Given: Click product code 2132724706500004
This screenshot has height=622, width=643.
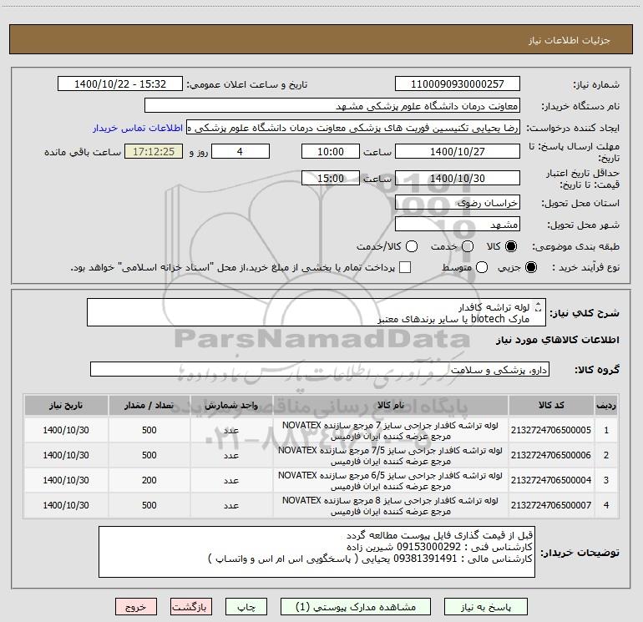Looking at the screenshot, I should click(551, 480).
